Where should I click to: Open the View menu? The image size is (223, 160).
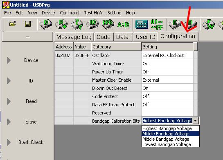32,13
